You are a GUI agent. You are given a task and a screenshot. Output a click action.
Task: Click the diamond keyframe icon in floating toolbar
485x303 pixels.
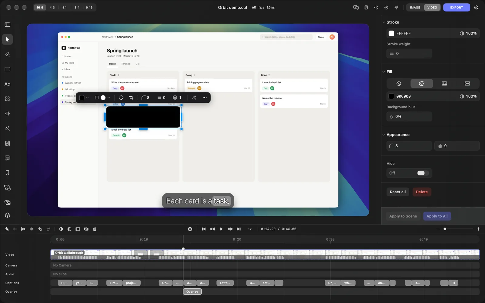pos(121,98)
